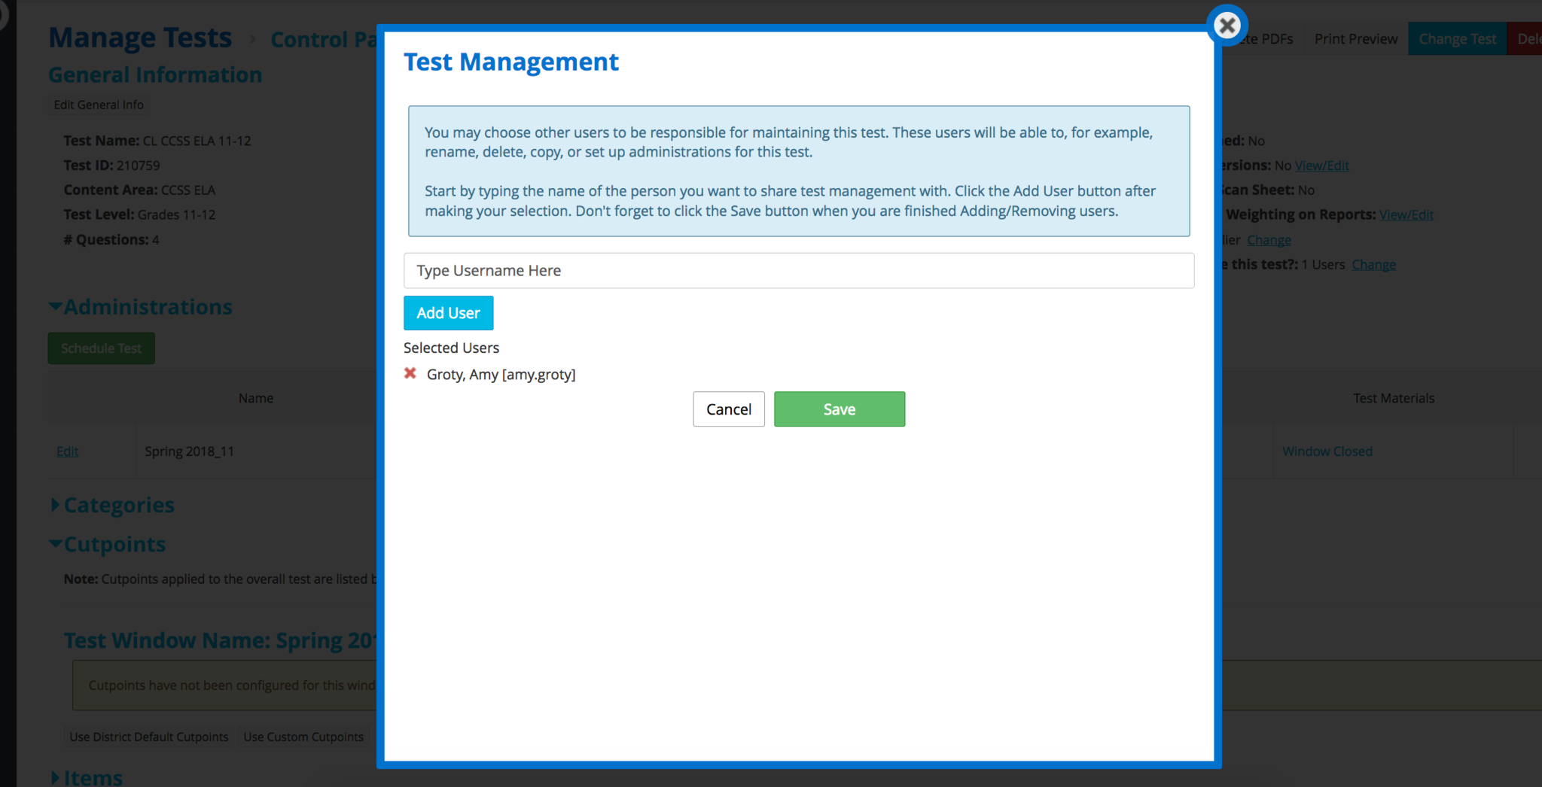Open View/Edit link for Weighting on Reports
Image resolution: width=1542 pixels, height=787 pixels.
[x=1406, y=215]
